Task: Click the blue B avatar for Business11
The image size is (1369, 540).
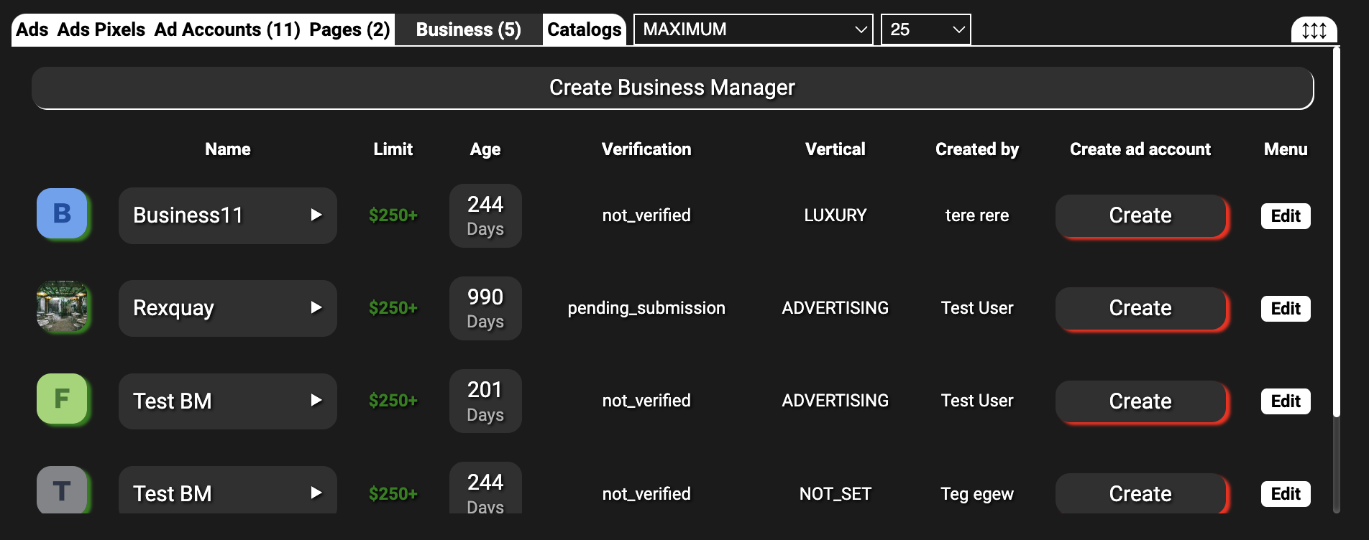Action: [x=62, y=213]
